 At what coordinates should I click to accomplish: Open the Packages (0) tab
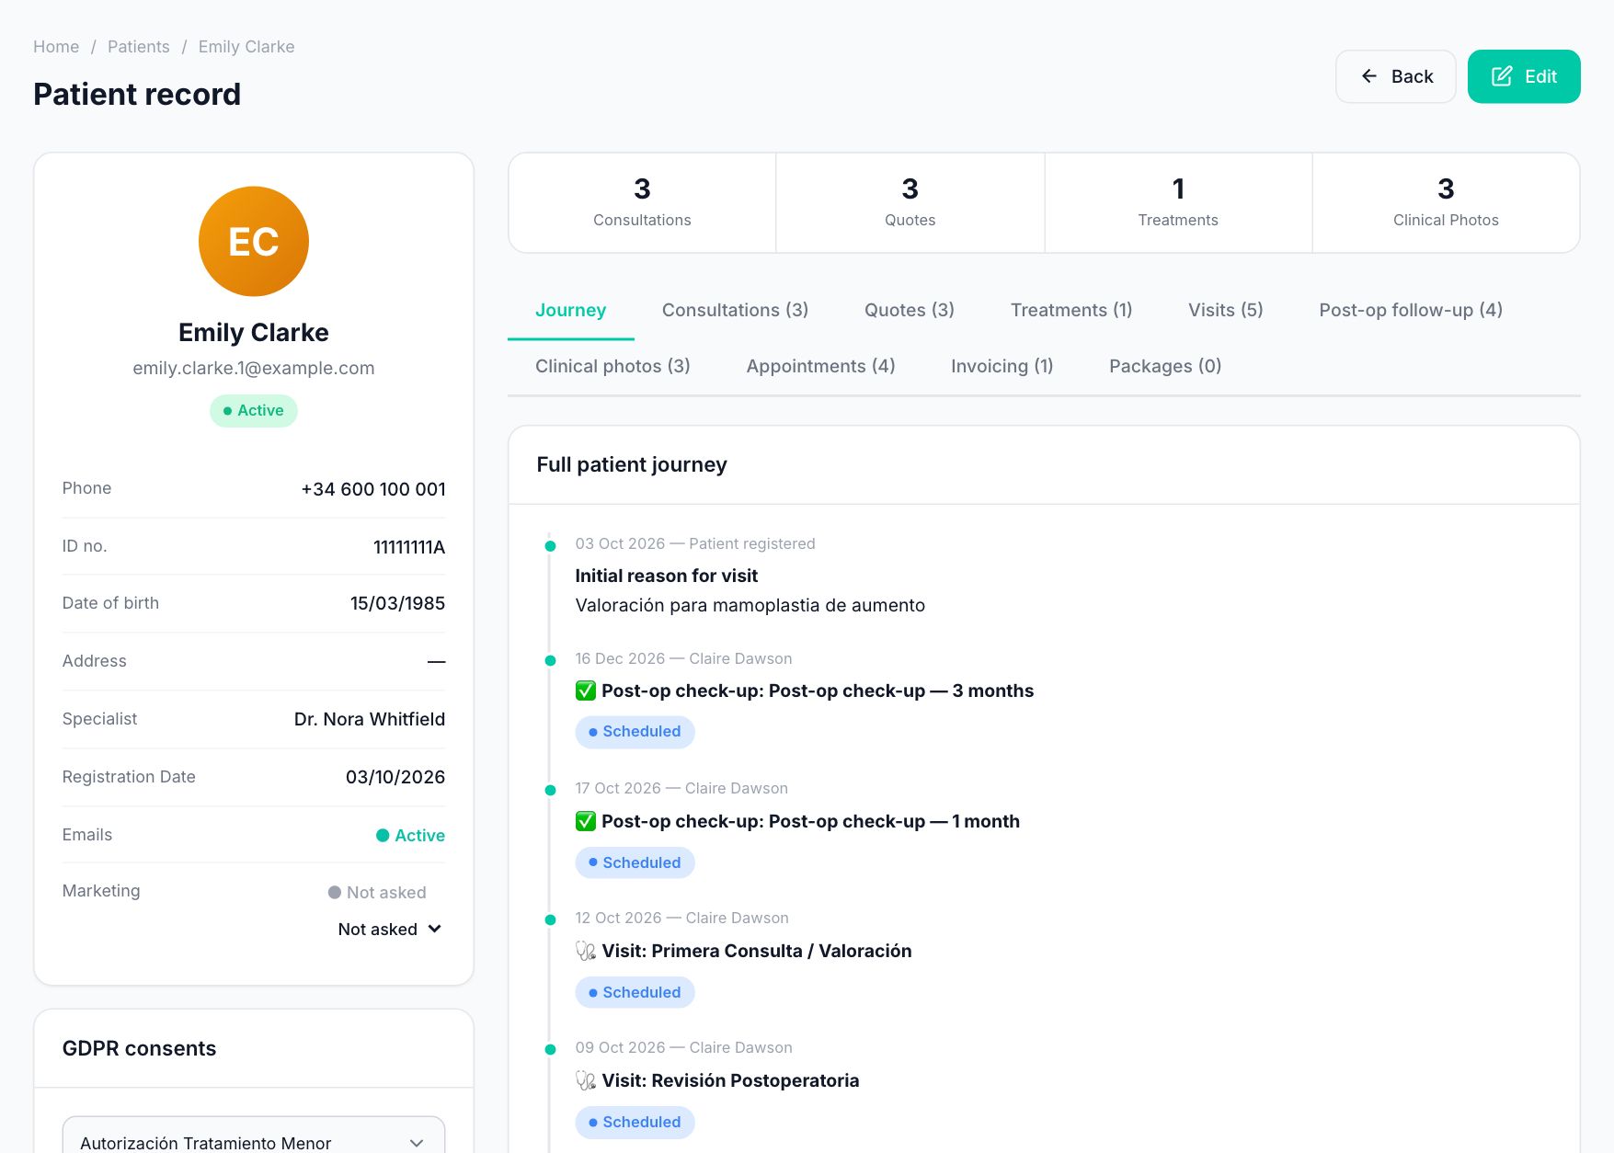[1165, 367]
